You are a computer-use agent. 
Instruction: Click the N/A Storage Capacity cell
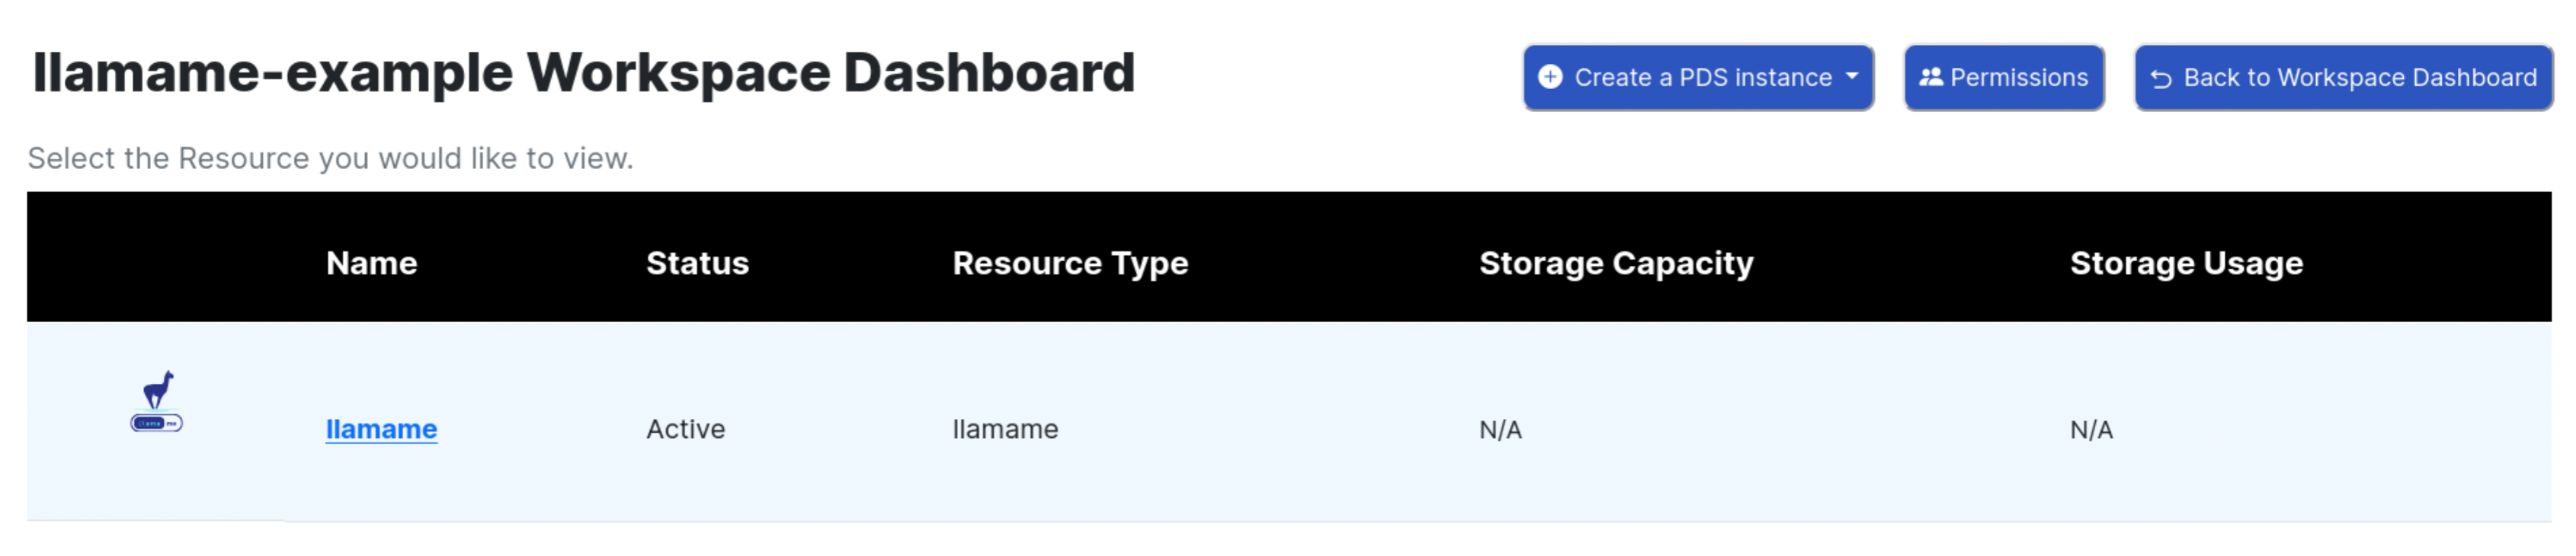[1500, 430]
